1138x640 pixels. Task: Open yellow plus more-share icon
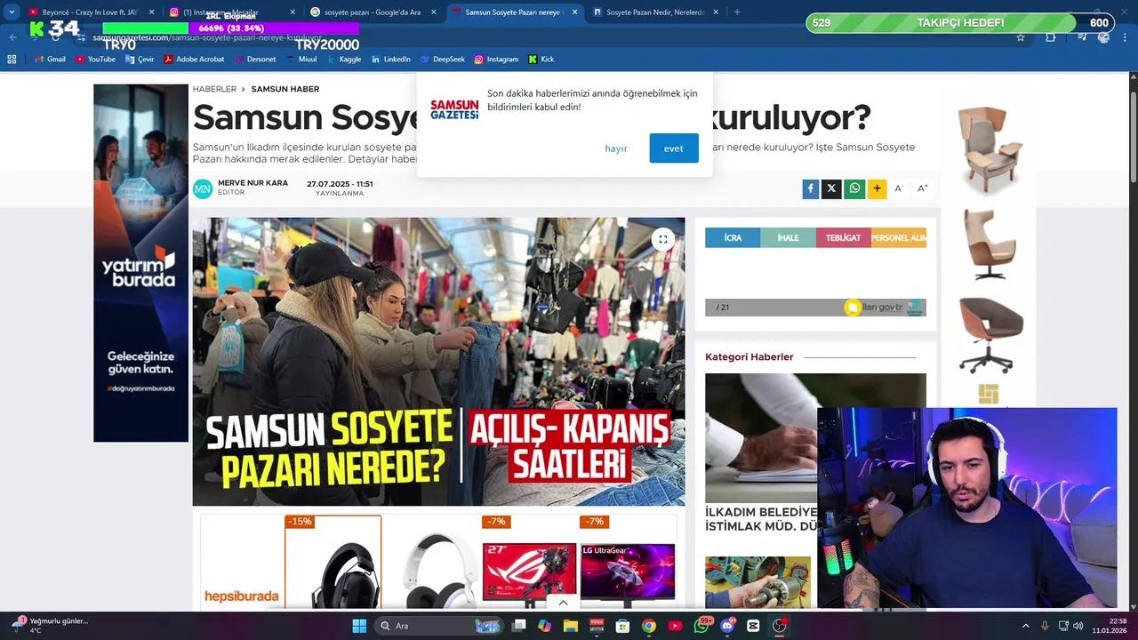pos(877,188)
